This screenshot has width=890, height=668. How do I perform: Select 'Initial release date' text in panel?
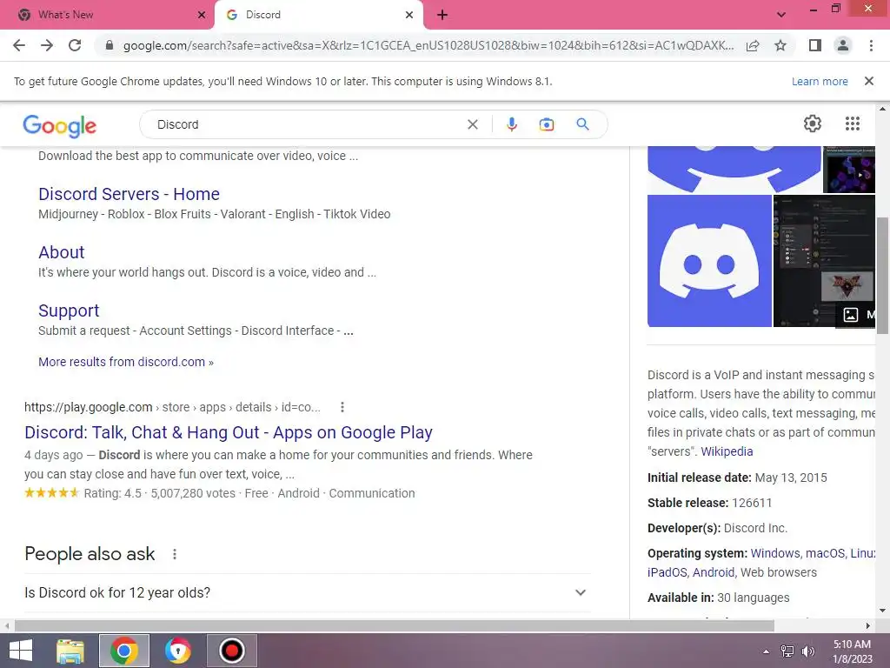coord(700,478)
